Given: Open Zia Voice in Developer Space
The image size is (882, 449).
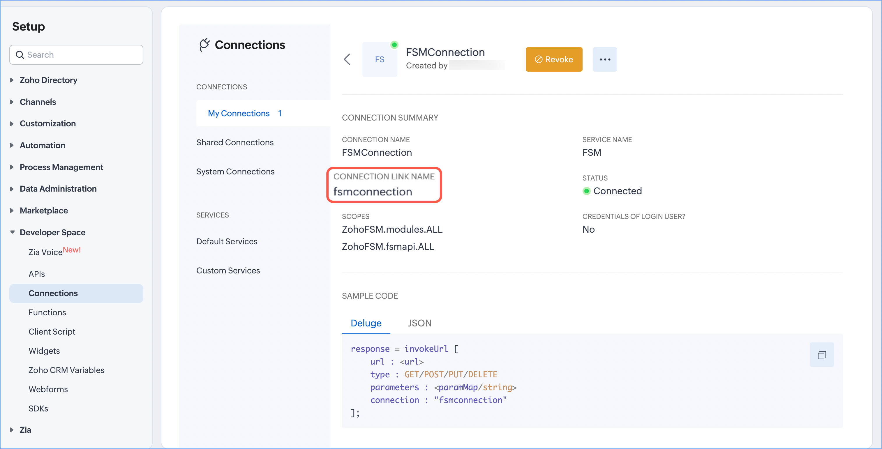Looking at the screenshot, I should pyautogui.click(x=45, y=252).
